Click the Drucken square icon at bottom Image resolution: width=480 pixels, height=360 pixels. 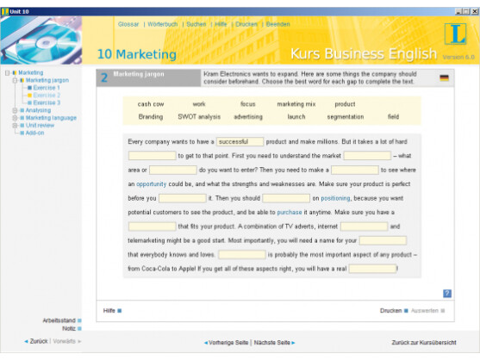click(406, 311)
